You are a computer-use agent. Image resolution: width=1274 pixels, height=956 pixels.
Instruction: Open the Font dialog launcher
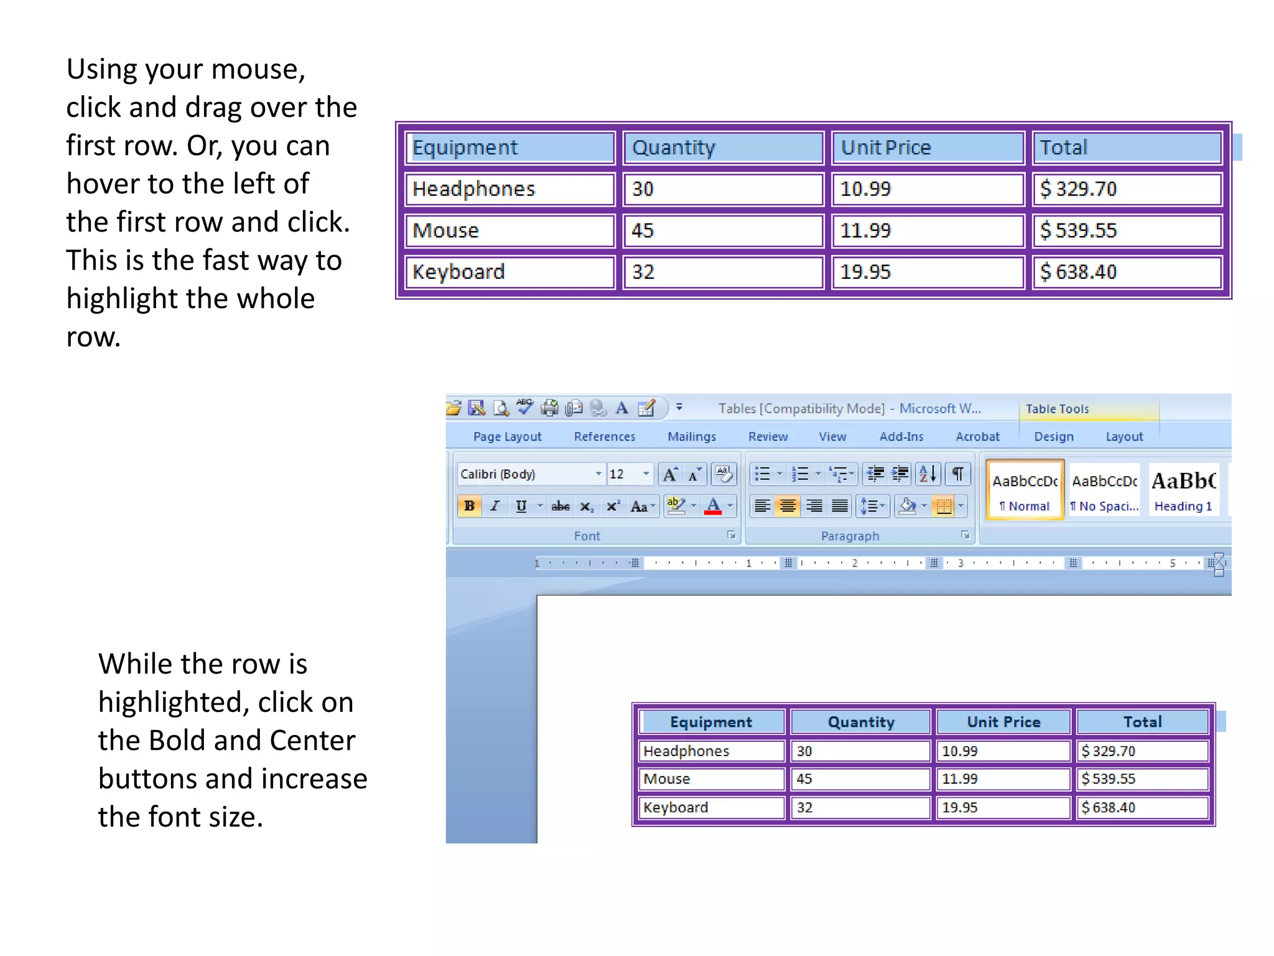point(732,535)
